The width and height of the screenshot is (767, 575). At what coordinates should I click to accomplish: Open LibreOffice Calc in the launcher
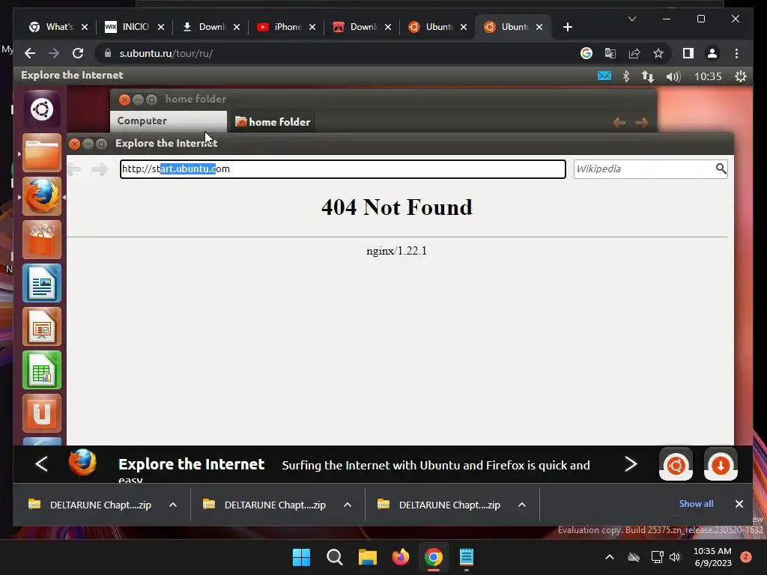click(42, 370)
